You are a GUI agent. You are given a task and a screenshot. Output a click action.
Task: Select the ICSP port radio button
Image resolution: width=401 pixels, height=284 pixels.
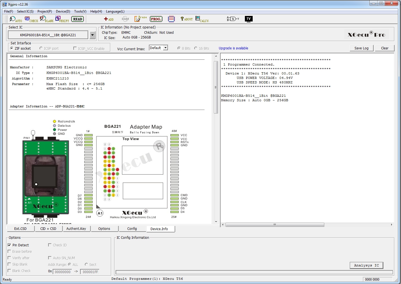coord(41,48)
